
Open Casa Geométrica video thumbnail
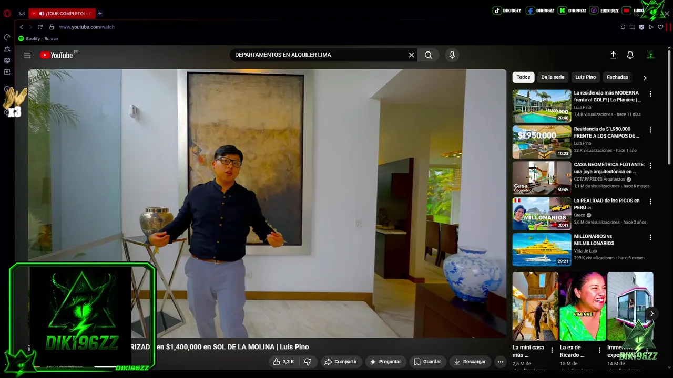[542, 178]
